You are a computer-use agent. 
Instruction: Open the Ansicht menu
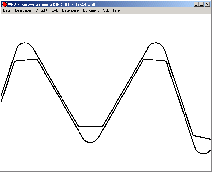42,10
